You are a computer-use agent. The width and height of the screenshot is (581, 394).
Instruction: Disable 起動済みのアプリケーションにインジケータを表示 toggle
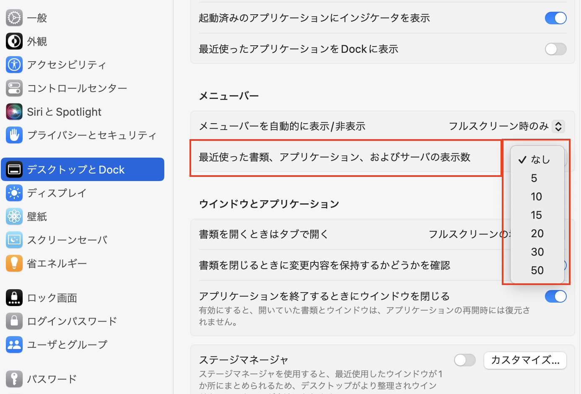click(x=555, y=18)
